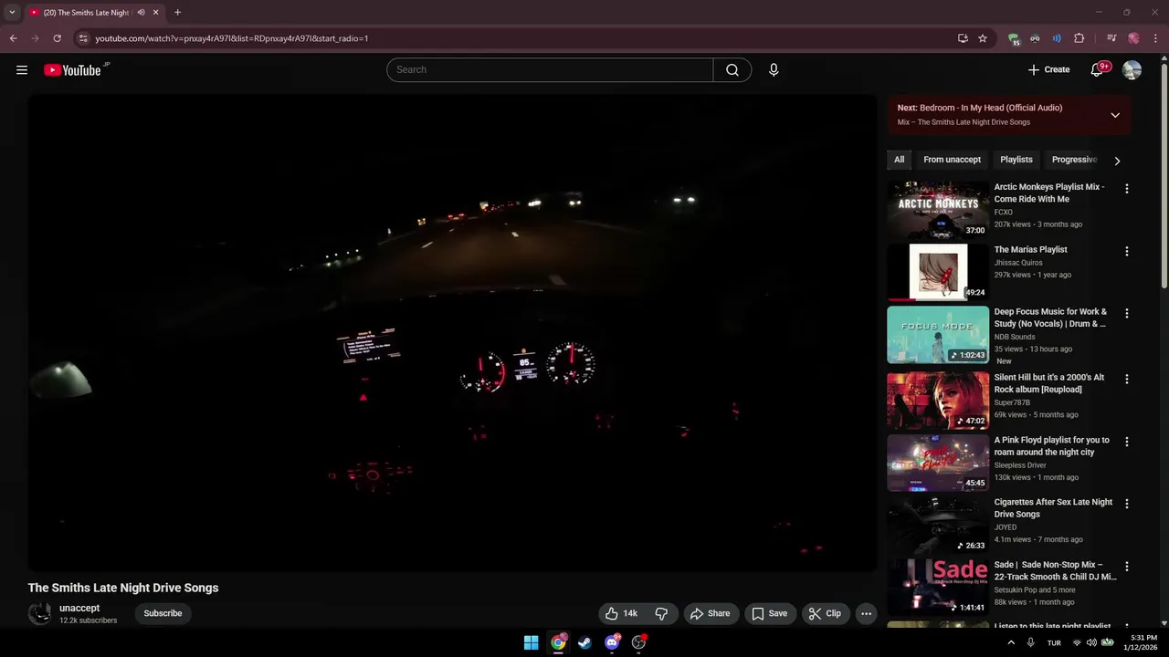Select the All filter chip
This screenshot has width=1169, height=657.
(x=899, y=160)
